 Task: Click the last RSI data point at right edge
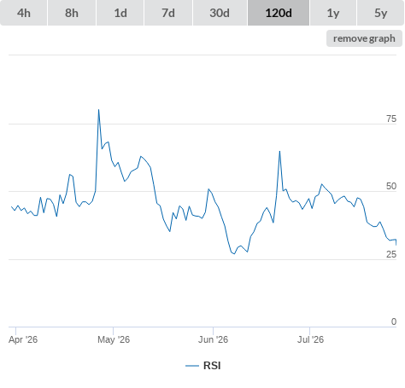click(x=396, y=245)
